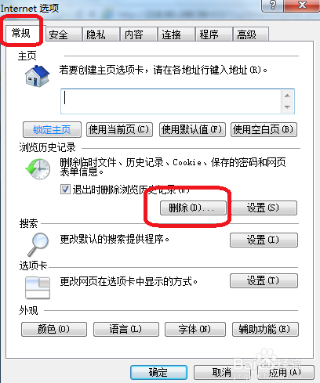Viewport: 320px width, 383px height.
Task: Click the blue house home page icon
Action: [x=37, y=76]
